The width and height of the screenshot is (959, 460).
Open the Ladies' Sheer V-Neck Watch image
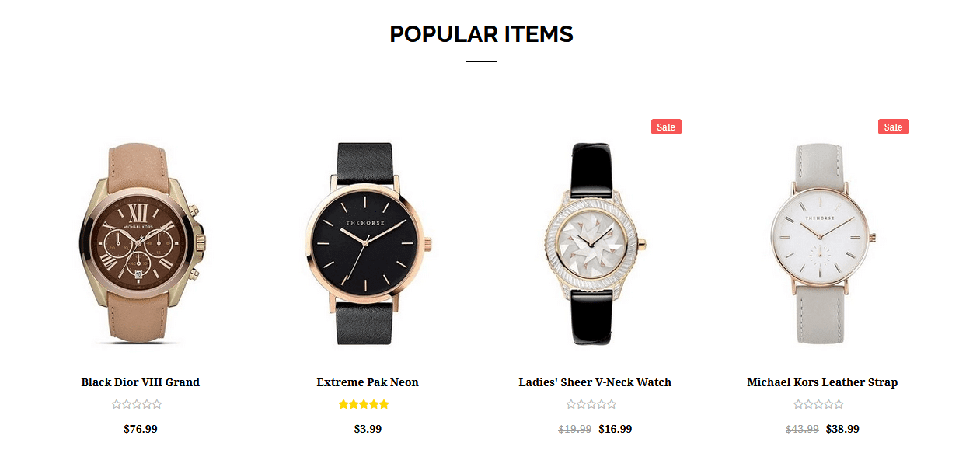[595, 242]
